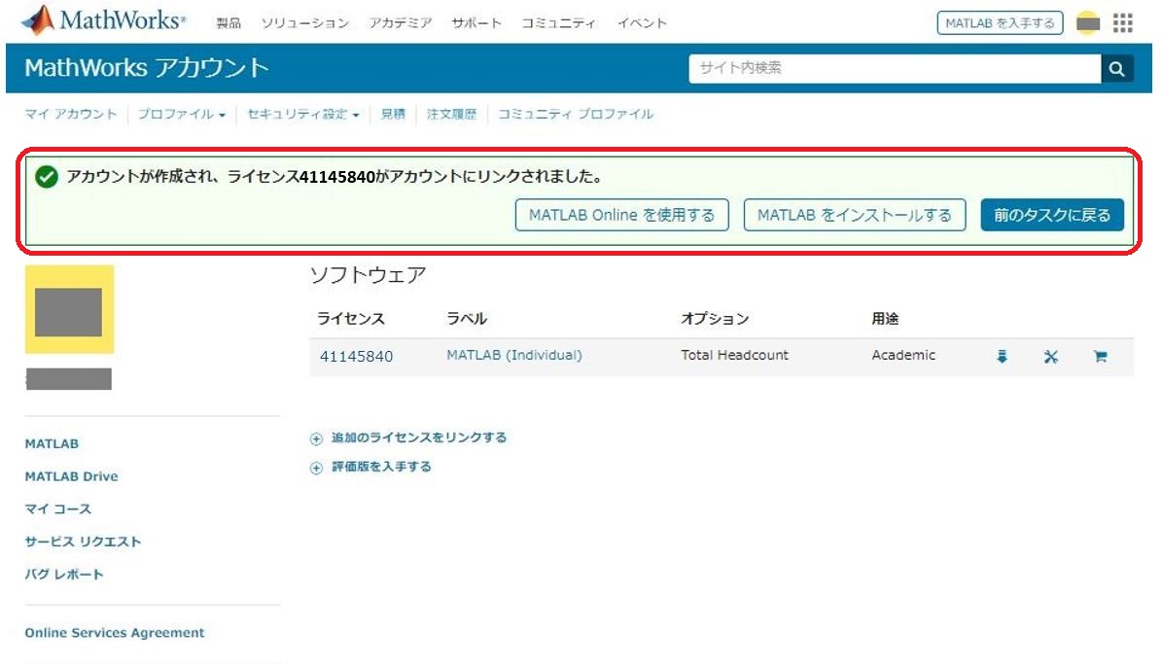The width and height of the screenshot is (1162, 664).
Task: Select the Academic usage cell
Action: point(903,356)
